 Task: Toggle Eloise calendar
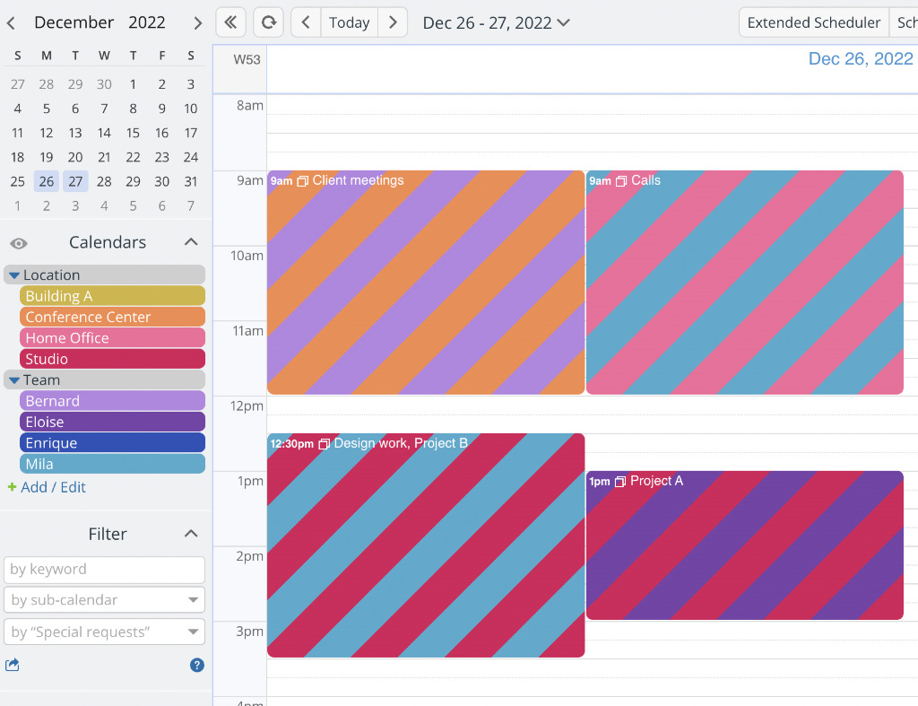click(112, 423)
